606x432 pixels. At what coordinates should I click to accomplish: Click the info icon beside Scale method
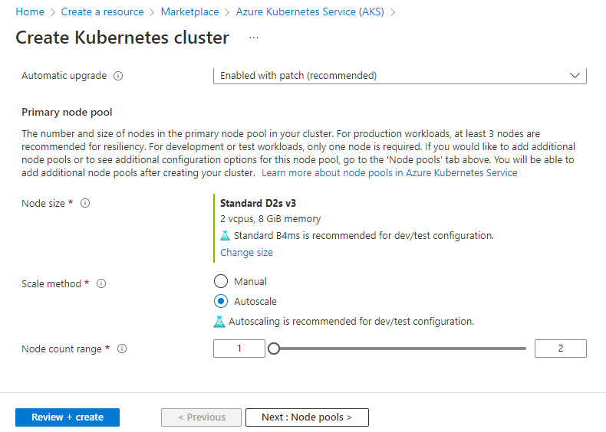click(101, 283)
